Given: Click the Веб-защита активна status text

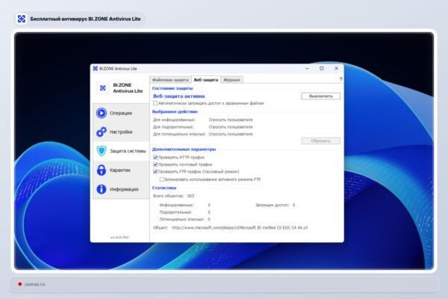Looking at the screenshot, I should pyautogui.click(x=179, y=96).
